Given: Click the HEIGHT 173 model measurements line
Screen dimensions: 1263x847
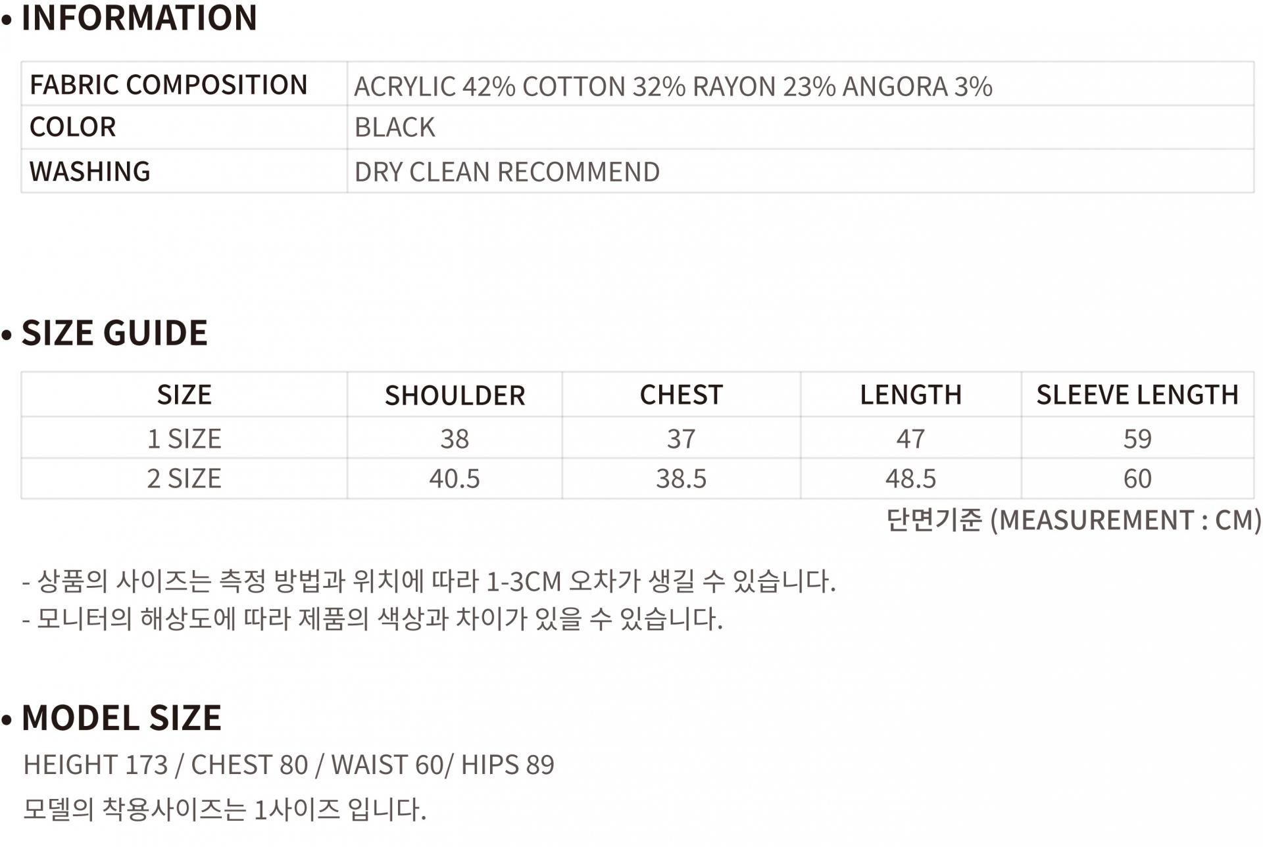Looking at the screenshot, I should (289, 765).
